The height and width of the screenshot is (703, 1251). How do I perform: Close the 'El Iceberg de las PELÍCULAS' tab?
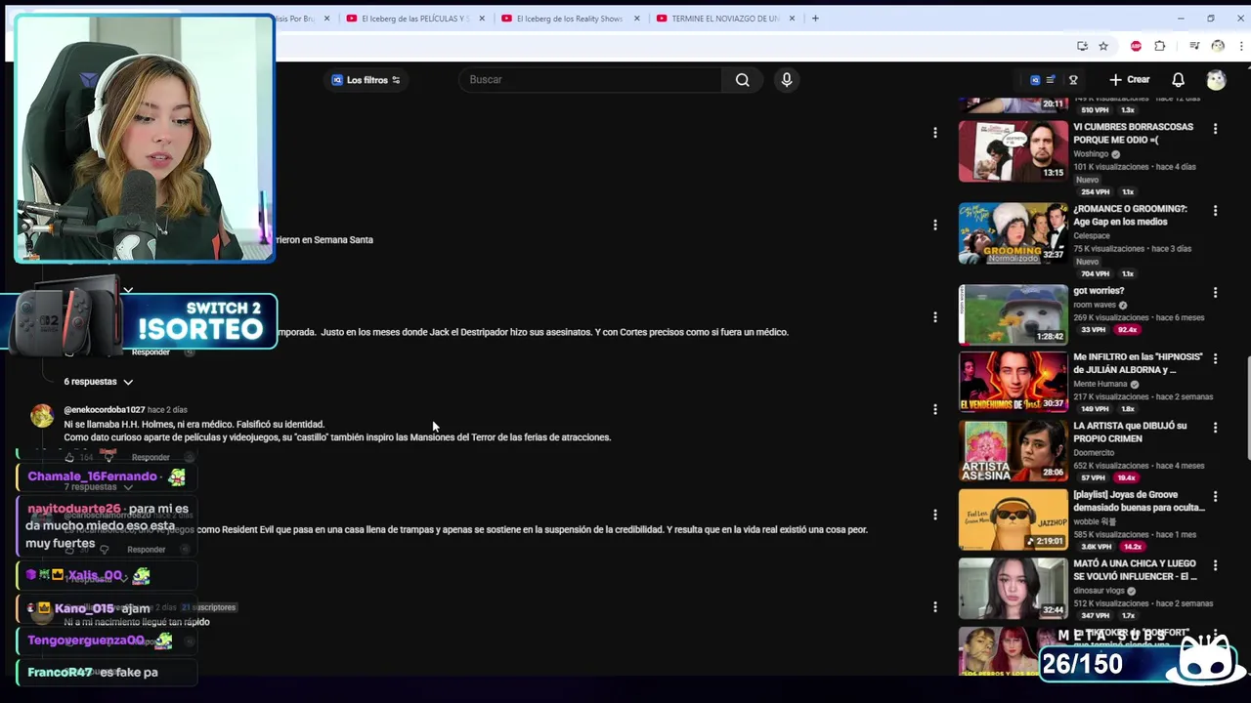[x=481, y=18]
